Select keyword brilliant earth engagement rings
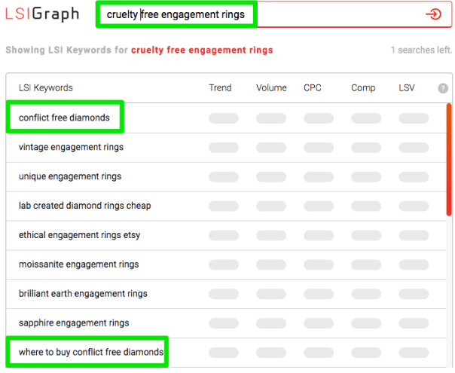The height and width of the screenshot is (373, 455). click(x=83, y=294)
